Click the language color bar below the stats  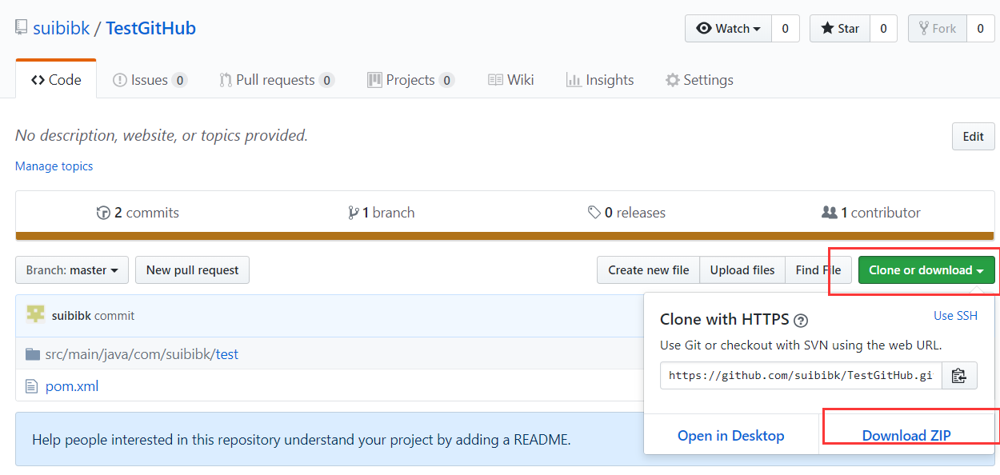505,236
